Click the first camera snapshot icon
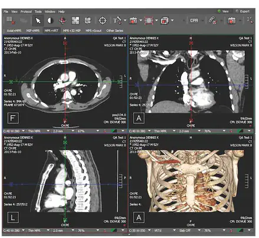 [x=133, y=21]
